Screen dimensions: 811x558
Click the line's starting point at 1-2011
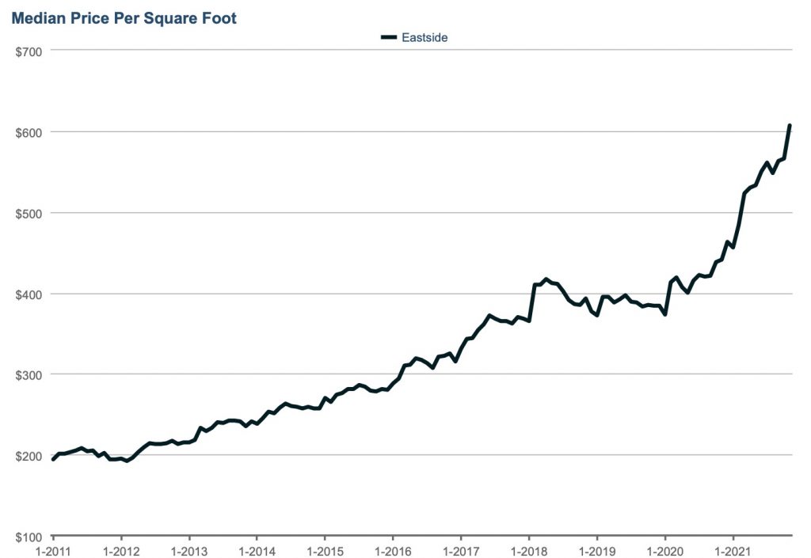[x=53, y=459]
